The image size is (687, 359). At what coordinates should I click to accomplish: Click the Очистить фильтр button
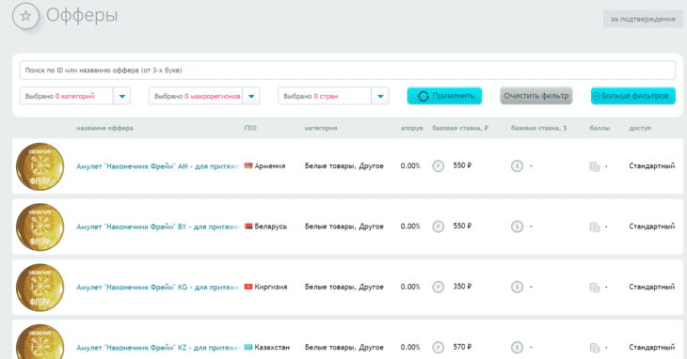[536, 96]
